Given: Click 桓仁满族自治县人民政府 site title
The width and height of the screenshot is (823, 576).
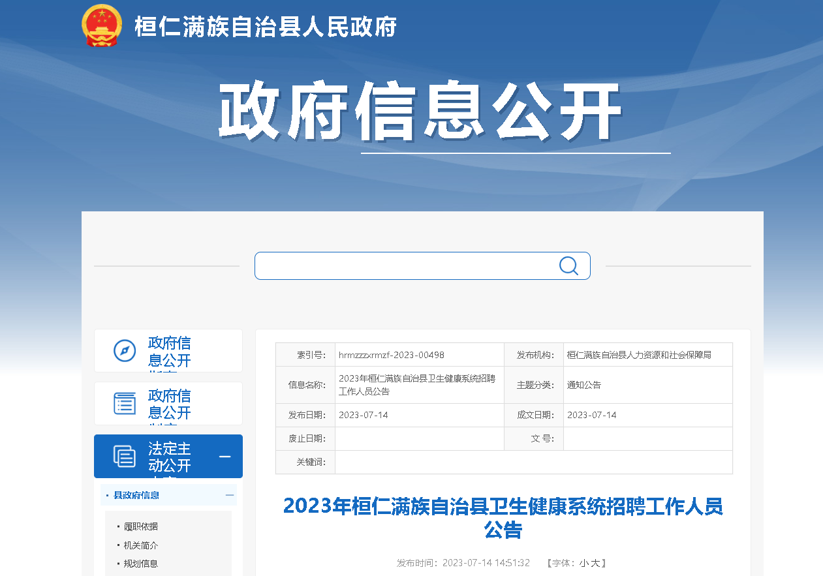Looking at the screenshot, I should [266, 27].
